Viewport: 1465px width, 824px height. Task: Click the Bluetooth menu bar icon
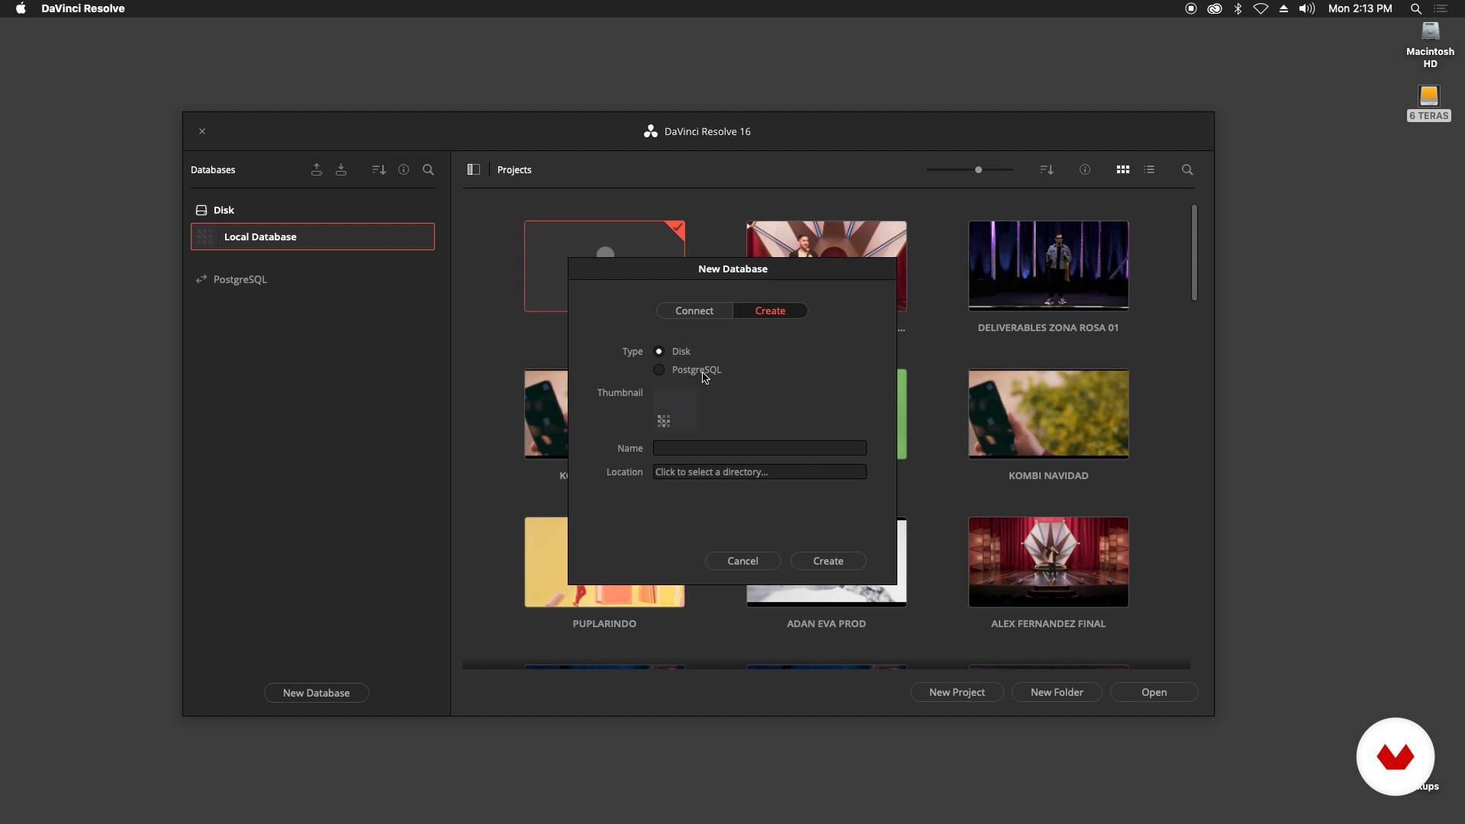point(1238,8)
